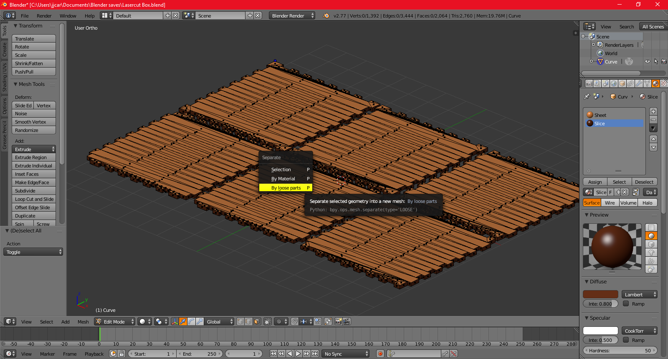The width and height of the screenshot is (668, 359).
Task: Select face select mode icon
Action: point(257,321)
